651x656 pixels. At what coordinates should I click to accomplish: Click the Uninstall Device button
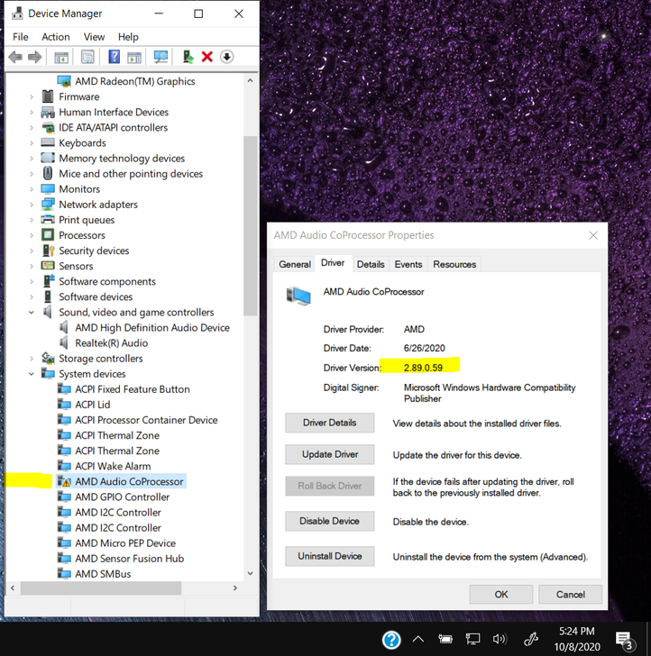(x=330, y=556)
